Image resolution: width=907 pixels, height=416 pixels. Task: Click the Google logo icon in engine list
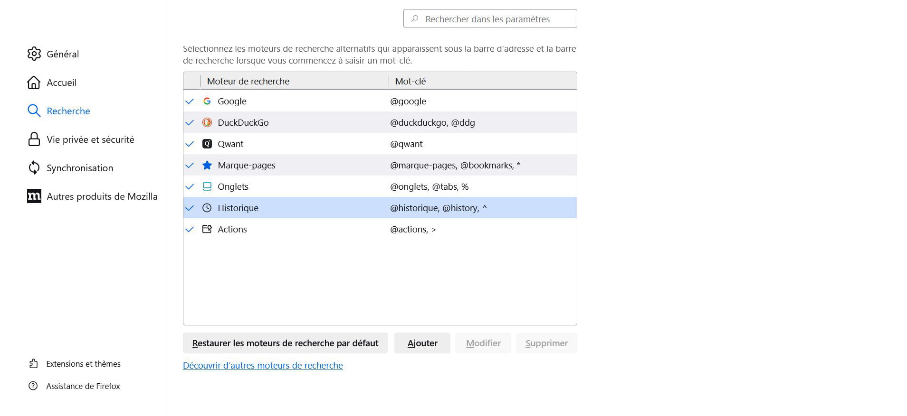click(x=207, y=101)
